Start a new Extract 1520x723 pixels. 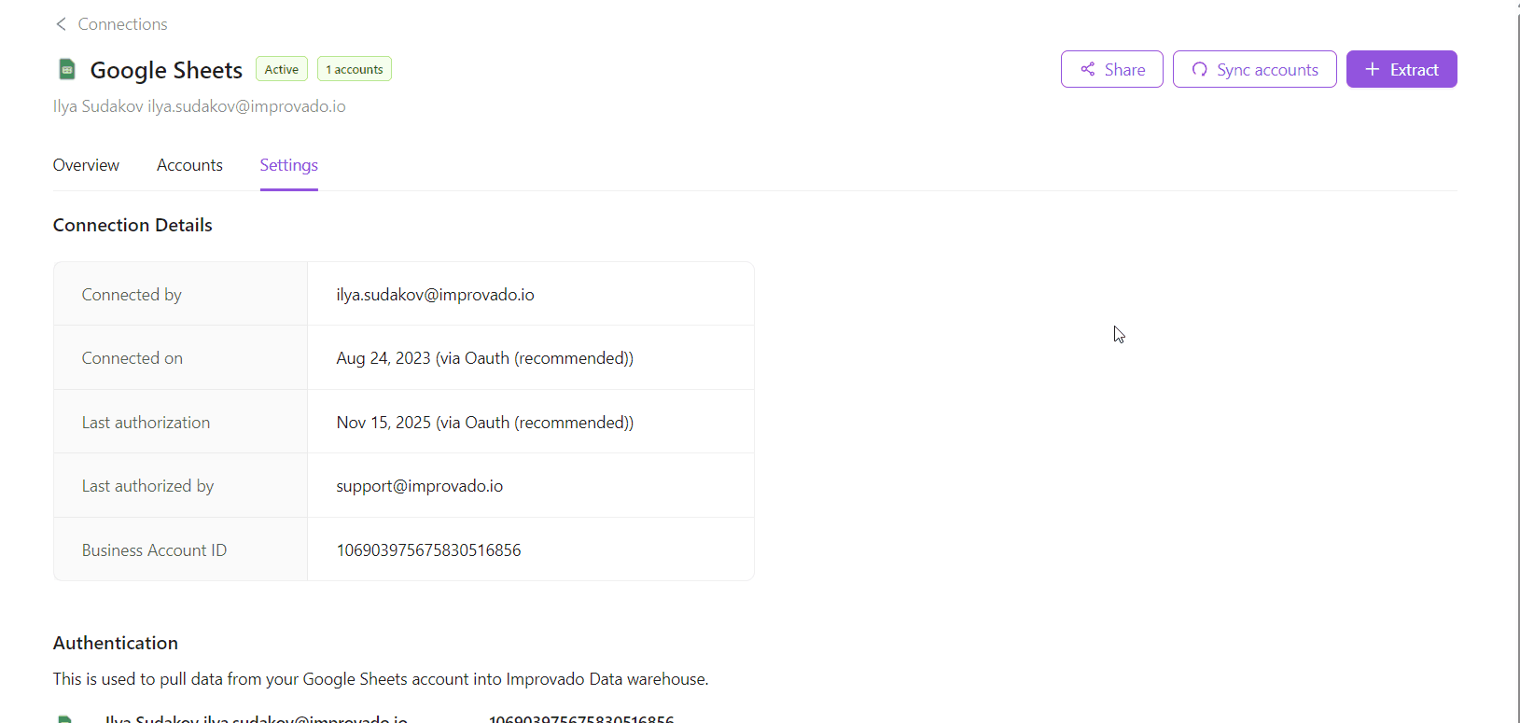[1401, 69]
